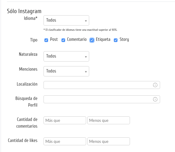This screenshot has width=175, height=152.
Task: Click the 'Cantidad de likes' label
Action: 23,140
